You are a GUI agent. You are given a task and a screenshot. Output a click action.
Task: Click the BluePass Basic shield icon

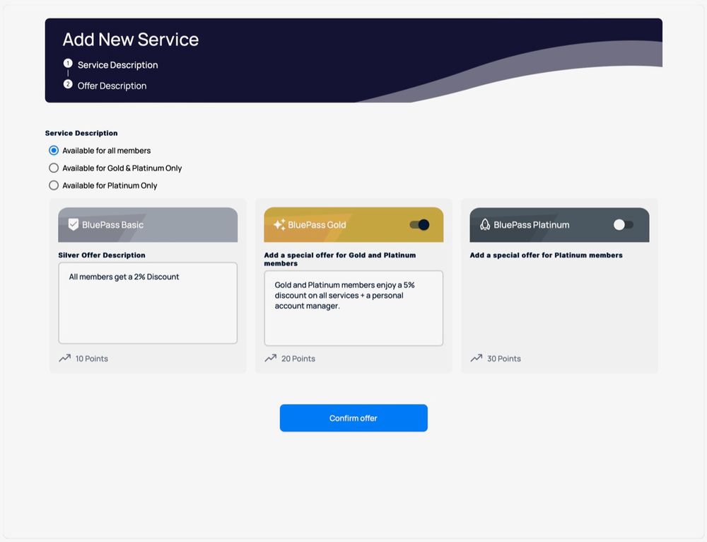pos(73,224)
